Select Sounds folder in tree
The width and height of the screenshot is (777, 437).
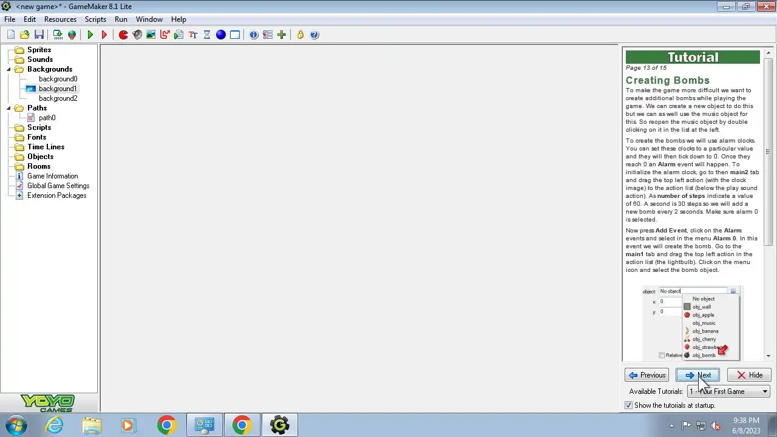40,59
